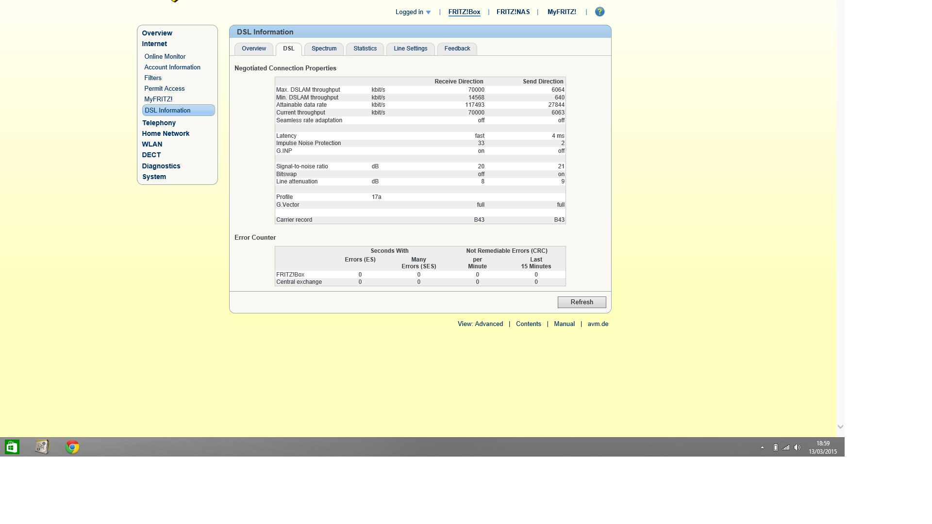Click the View: Advanced link
This screenshot has width=932, height=524.
(x=480, y=324)
